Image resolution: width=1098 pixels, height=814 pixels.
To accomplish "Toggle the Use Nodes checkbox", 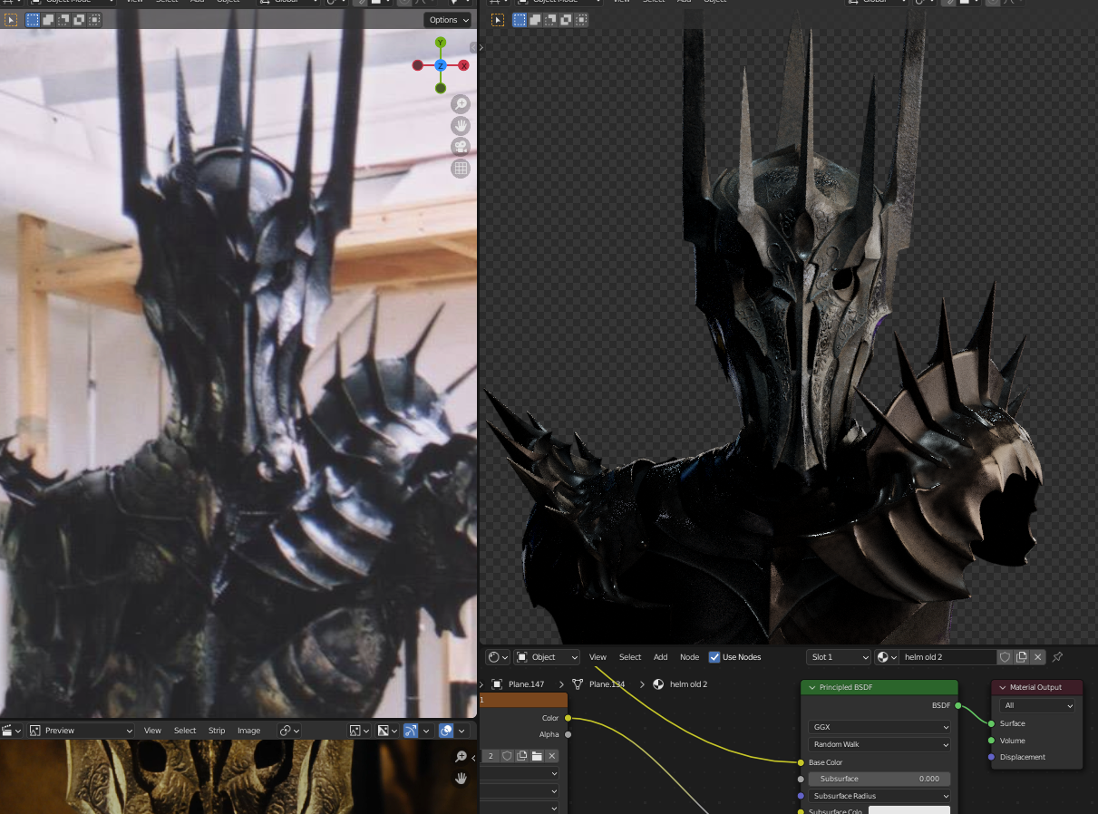I will click(714, 657).
